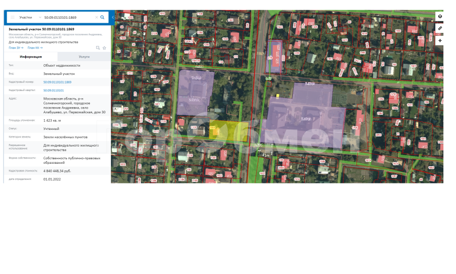Image resolution: width=456 pixels, height=274 pixels.
Task: Click map parcel label '1929'
Action: 157,89
